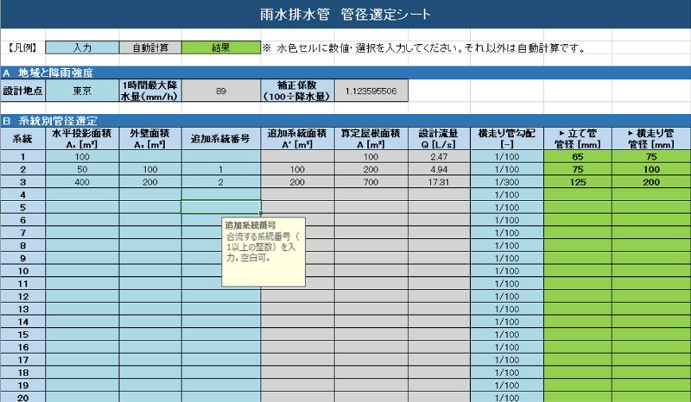This screenshot has width=691, height=402.
Task: Click the sheet title 雨水排水管 管径選定シート
Action: (345, 15)
